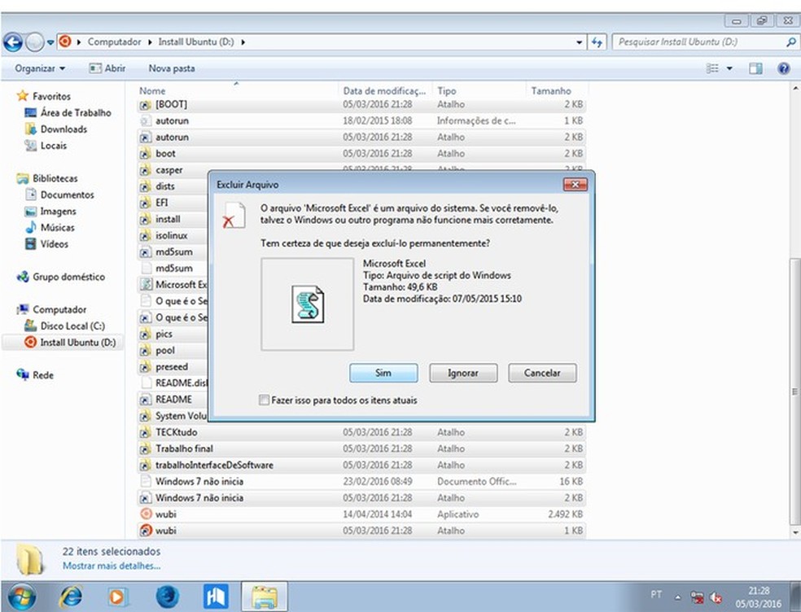Image resolution: width=801 pixels, height=612 pixels.
Task: Click Mostrar mais detalhes link
Action: coord(112,566)
